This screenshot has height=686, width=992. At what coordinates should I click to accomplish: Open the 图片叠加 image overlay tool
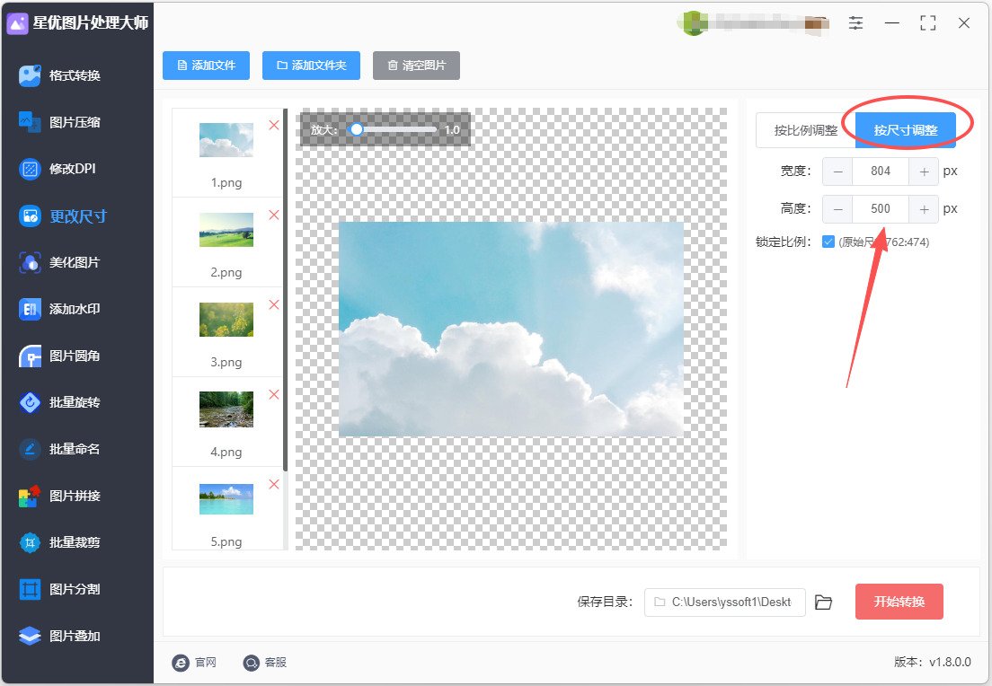click(60, 636)
